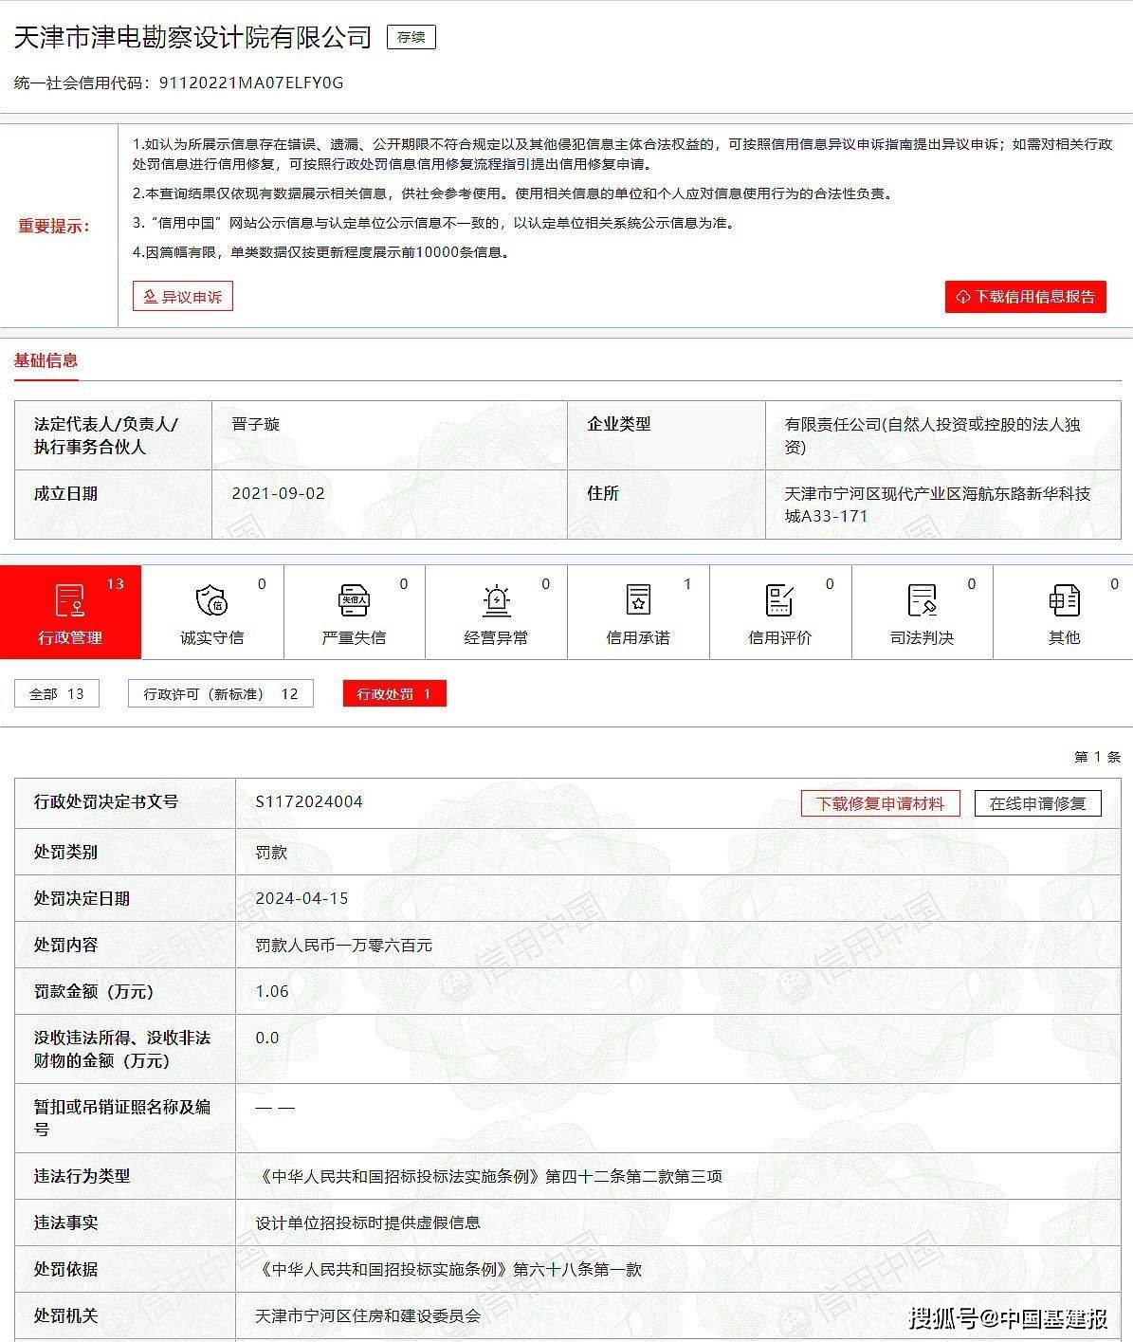Select the 信用承诺 document icon
The width and height of the screenshot is (1133, 1342).
tap(638, 600)
